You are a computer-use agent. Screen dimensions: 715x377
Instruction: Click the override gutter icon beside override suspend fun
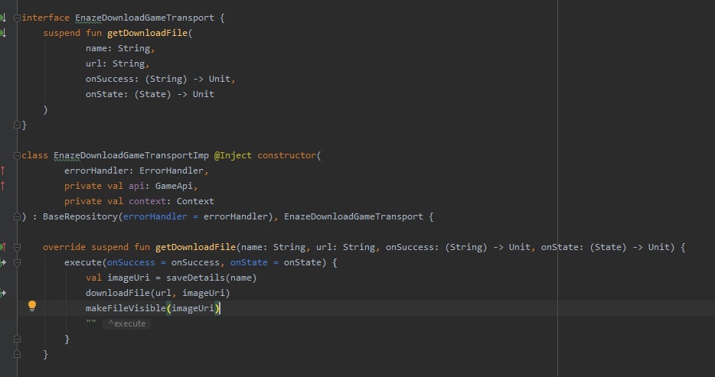(2, 247)
